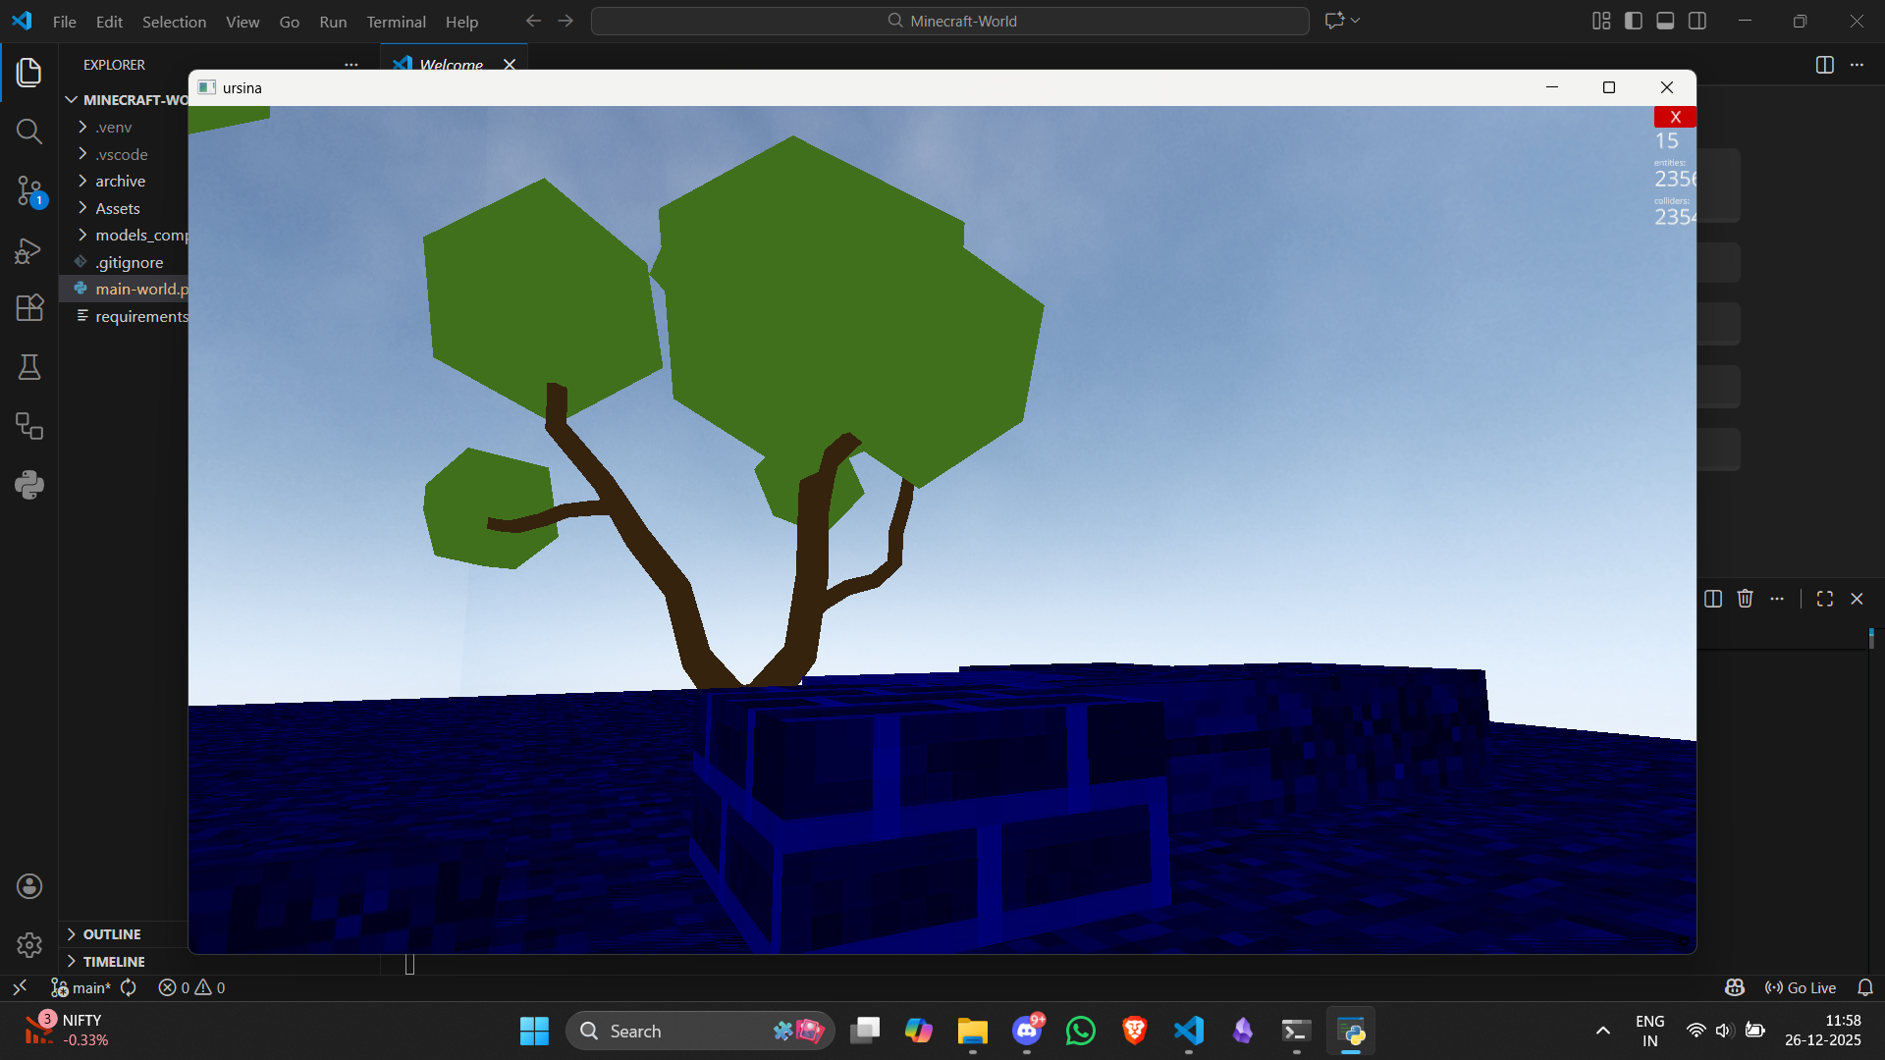Open the Terminal menu
1885x1060 pixels.
tap(396, 22)
